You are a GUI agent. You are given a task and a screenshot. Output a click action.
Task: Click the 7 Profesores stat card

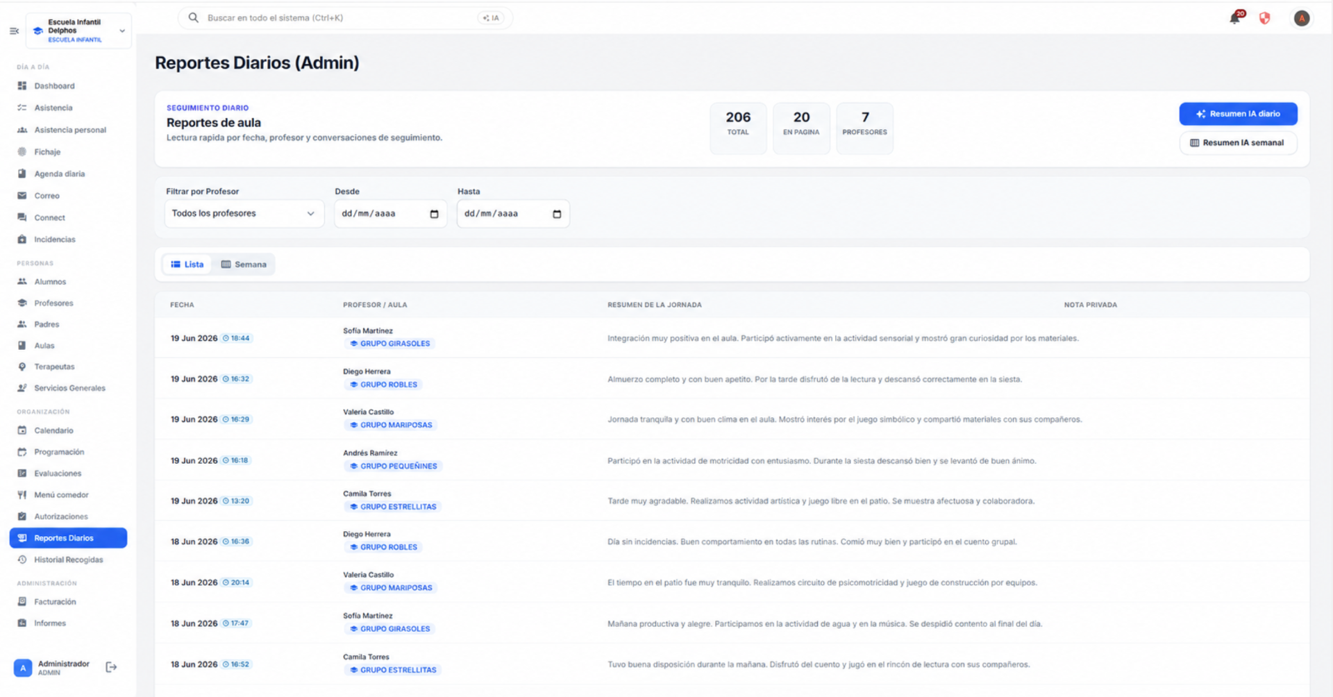(x=864, y=128)
